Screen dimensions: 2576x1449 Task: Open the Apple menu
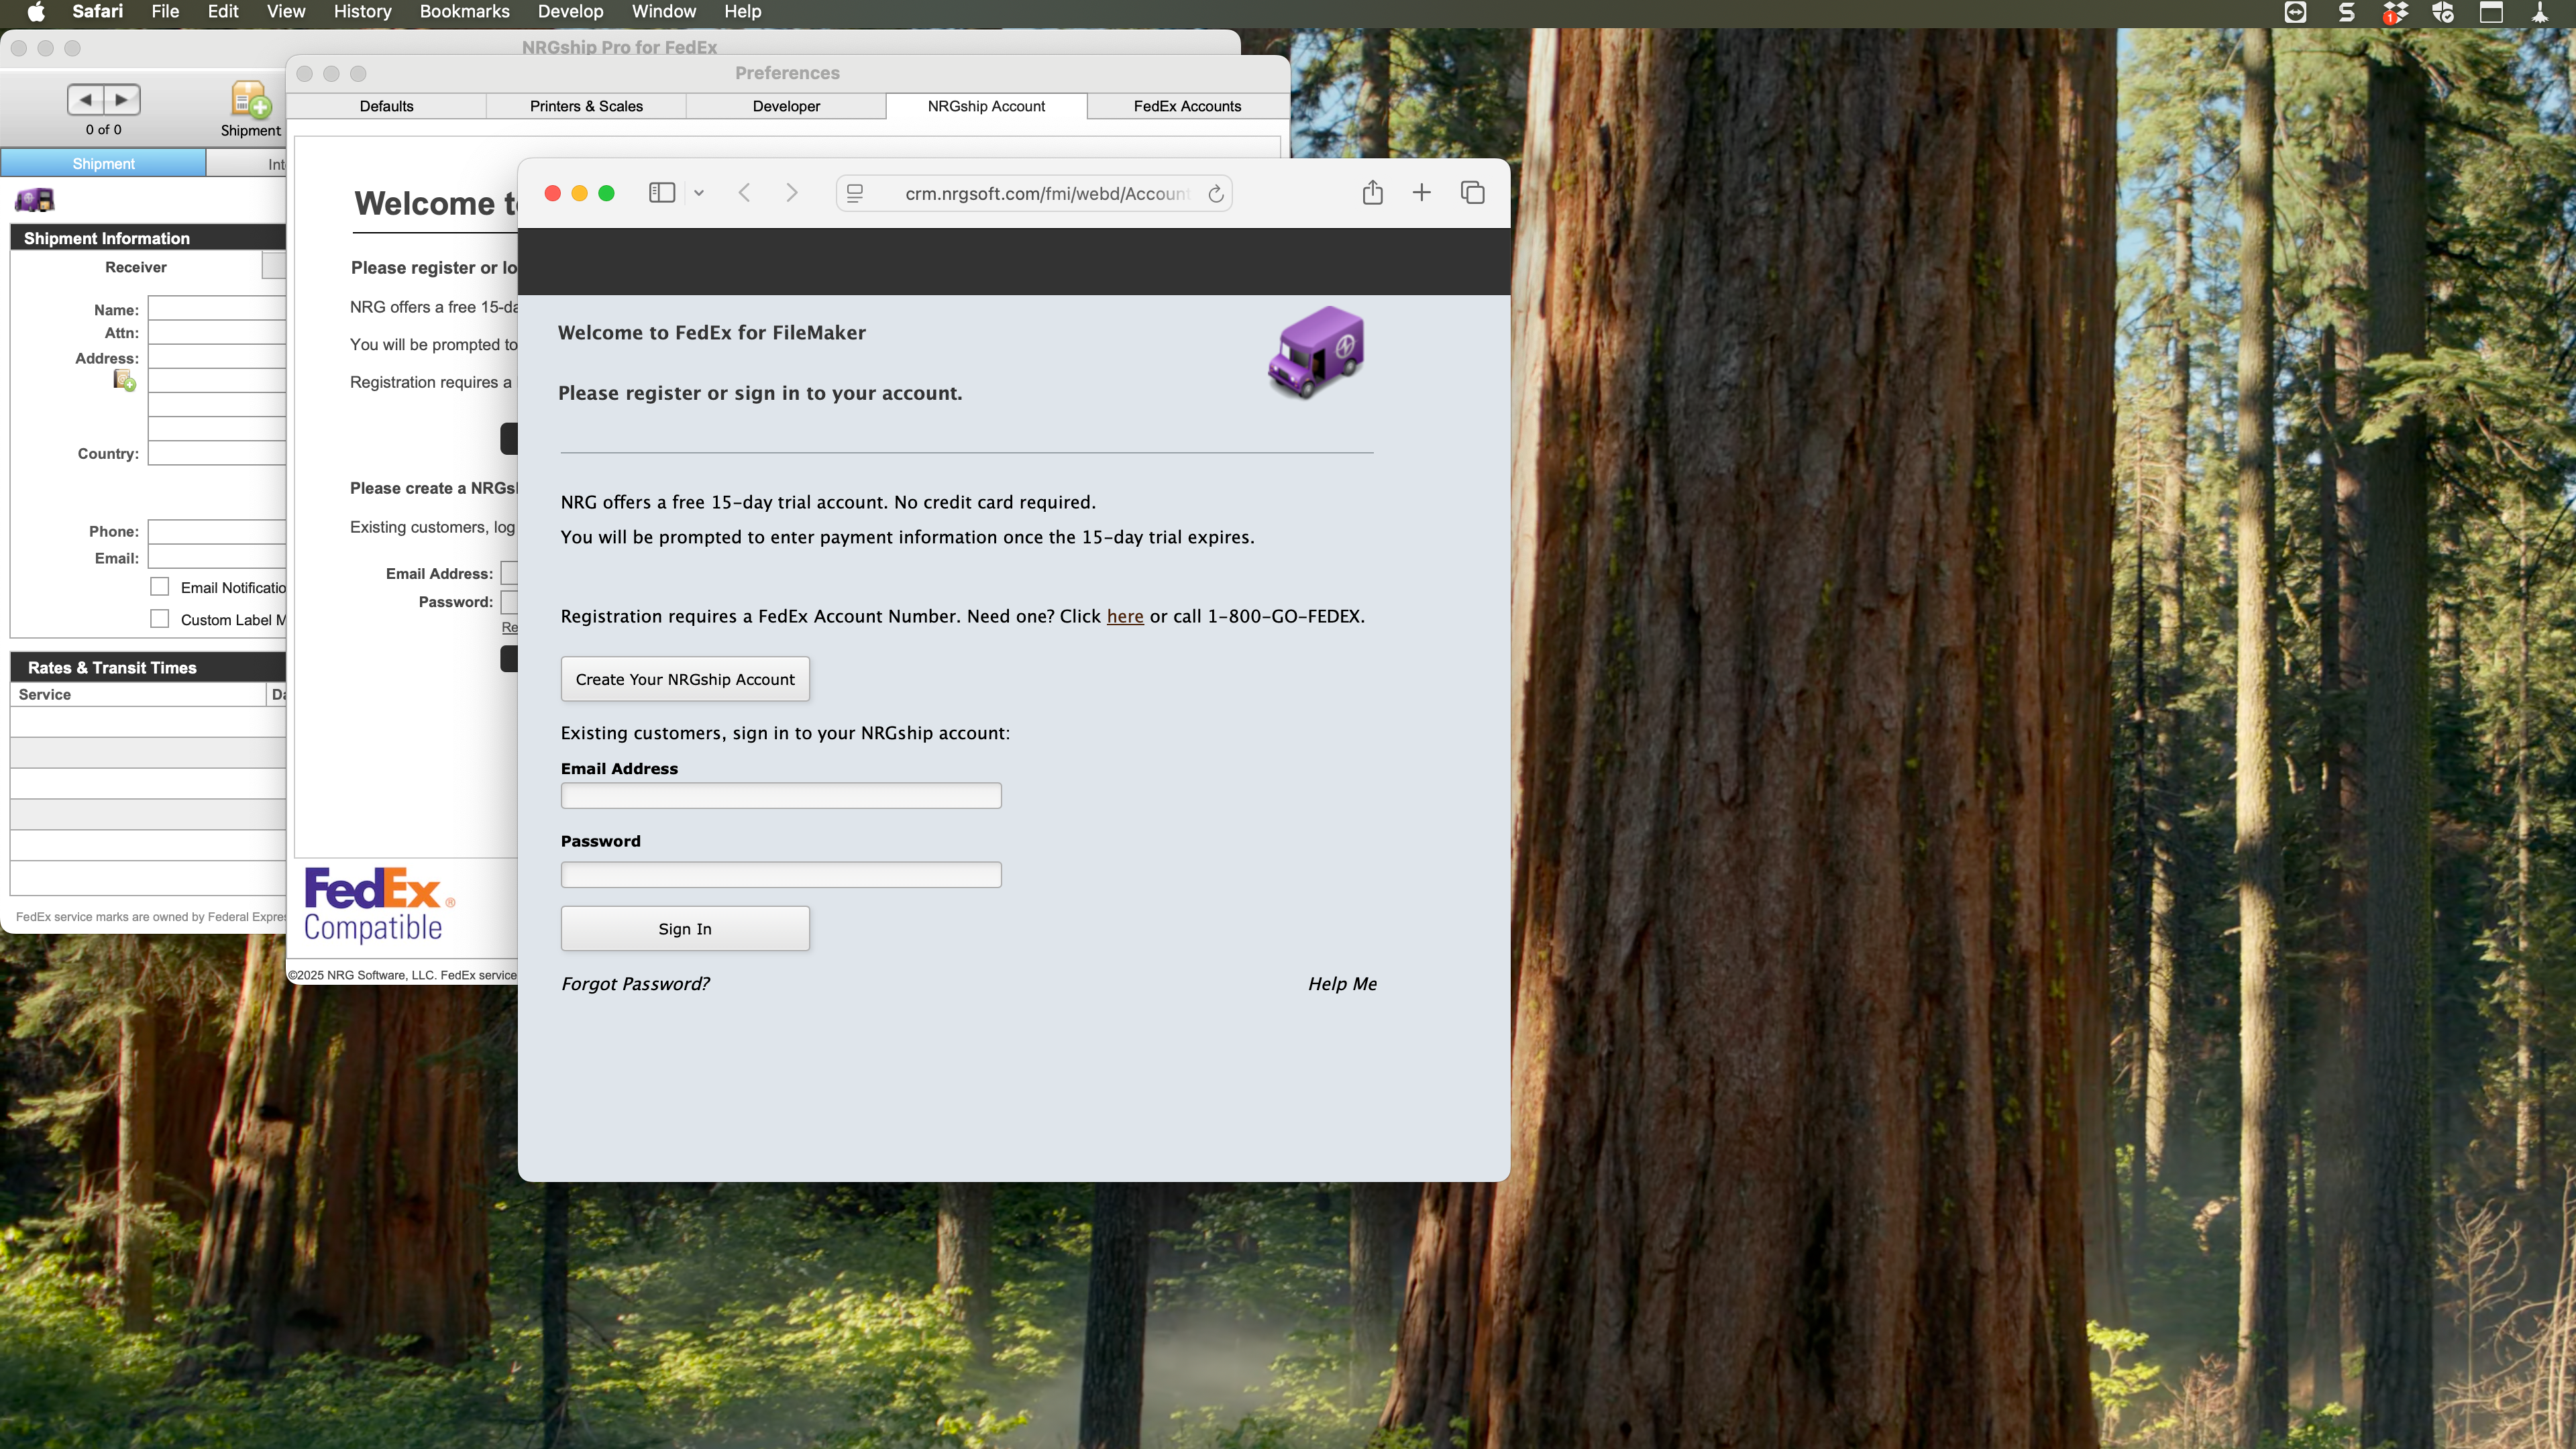pyautogui.click(x=36, y=12)
